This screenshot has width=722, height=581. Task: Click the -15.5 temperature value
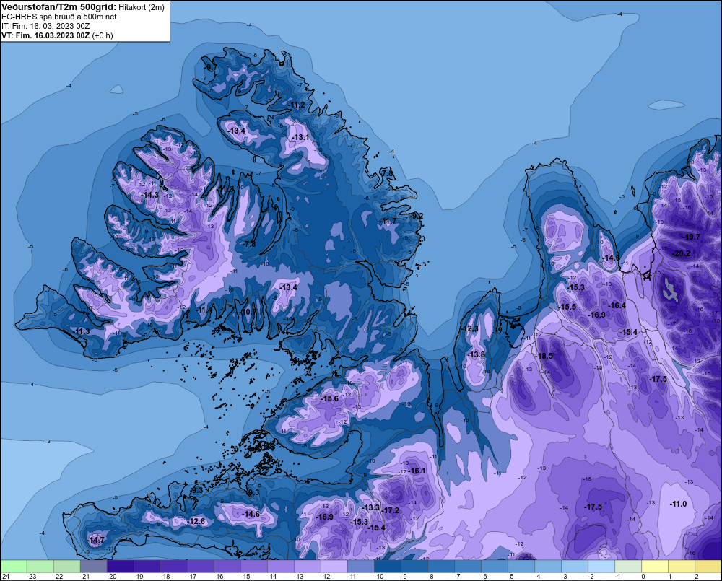click(567, 307)
